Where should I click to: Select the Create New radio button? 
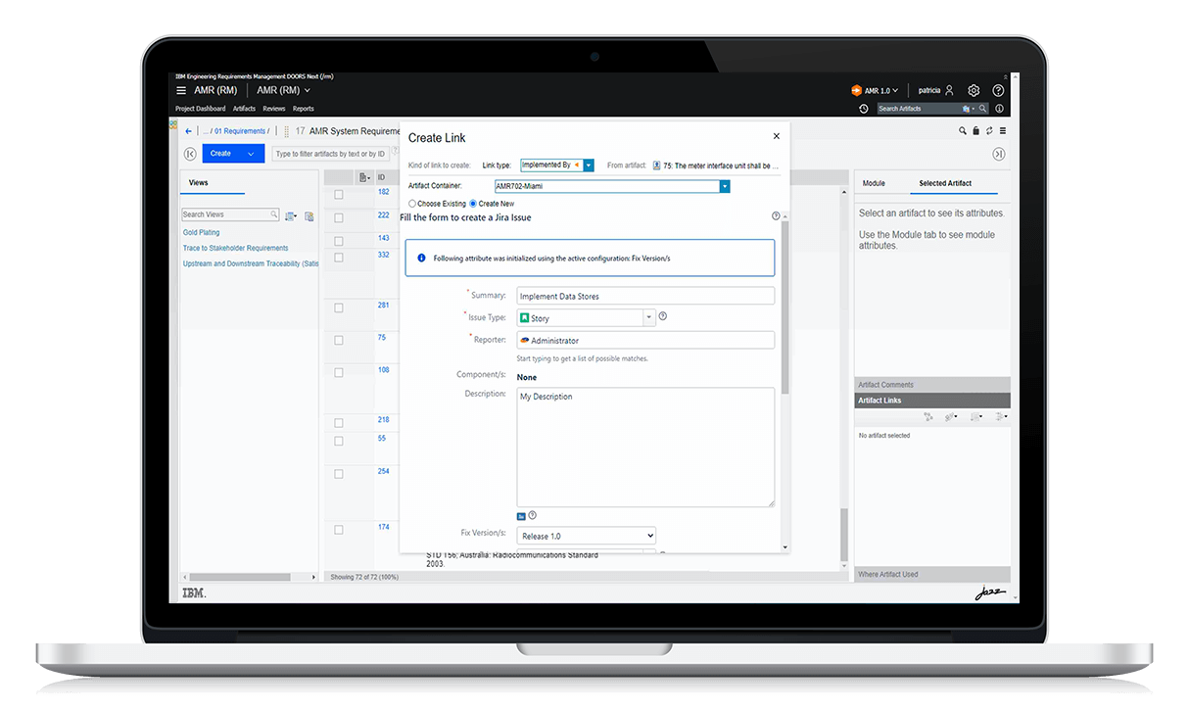pos(473,204)
